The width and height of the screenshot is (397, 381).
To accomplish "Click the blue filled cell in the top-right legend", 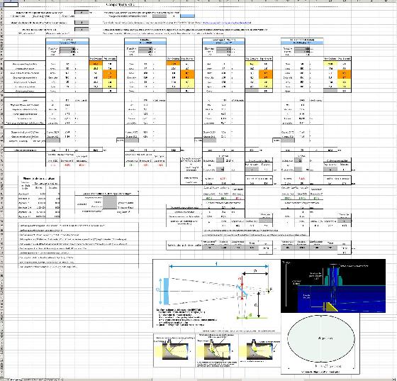I will click(x=187, y=16).
